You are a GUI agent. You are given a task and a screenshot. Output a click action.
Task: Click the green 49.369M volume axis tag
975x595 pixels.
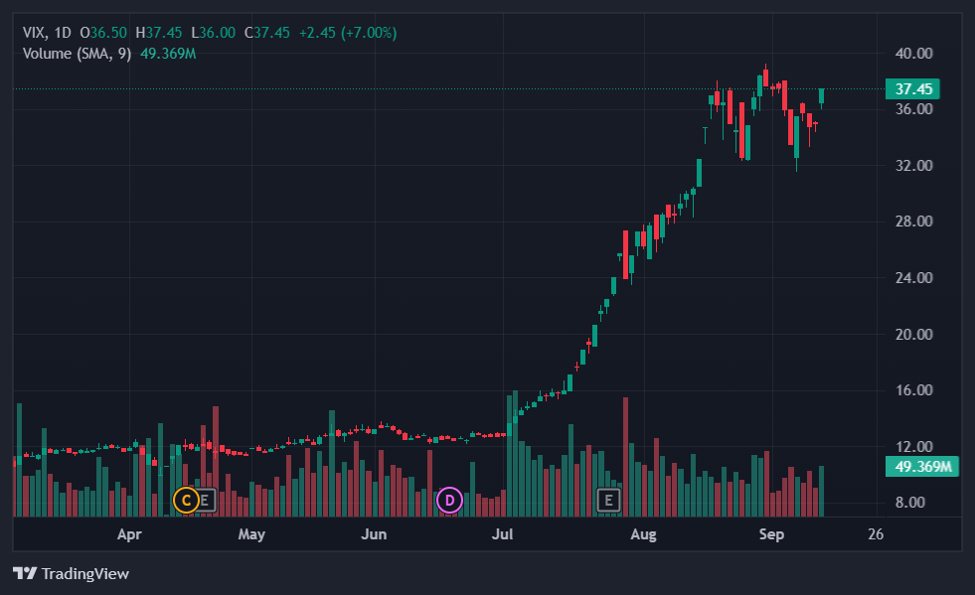click(922, 466)
